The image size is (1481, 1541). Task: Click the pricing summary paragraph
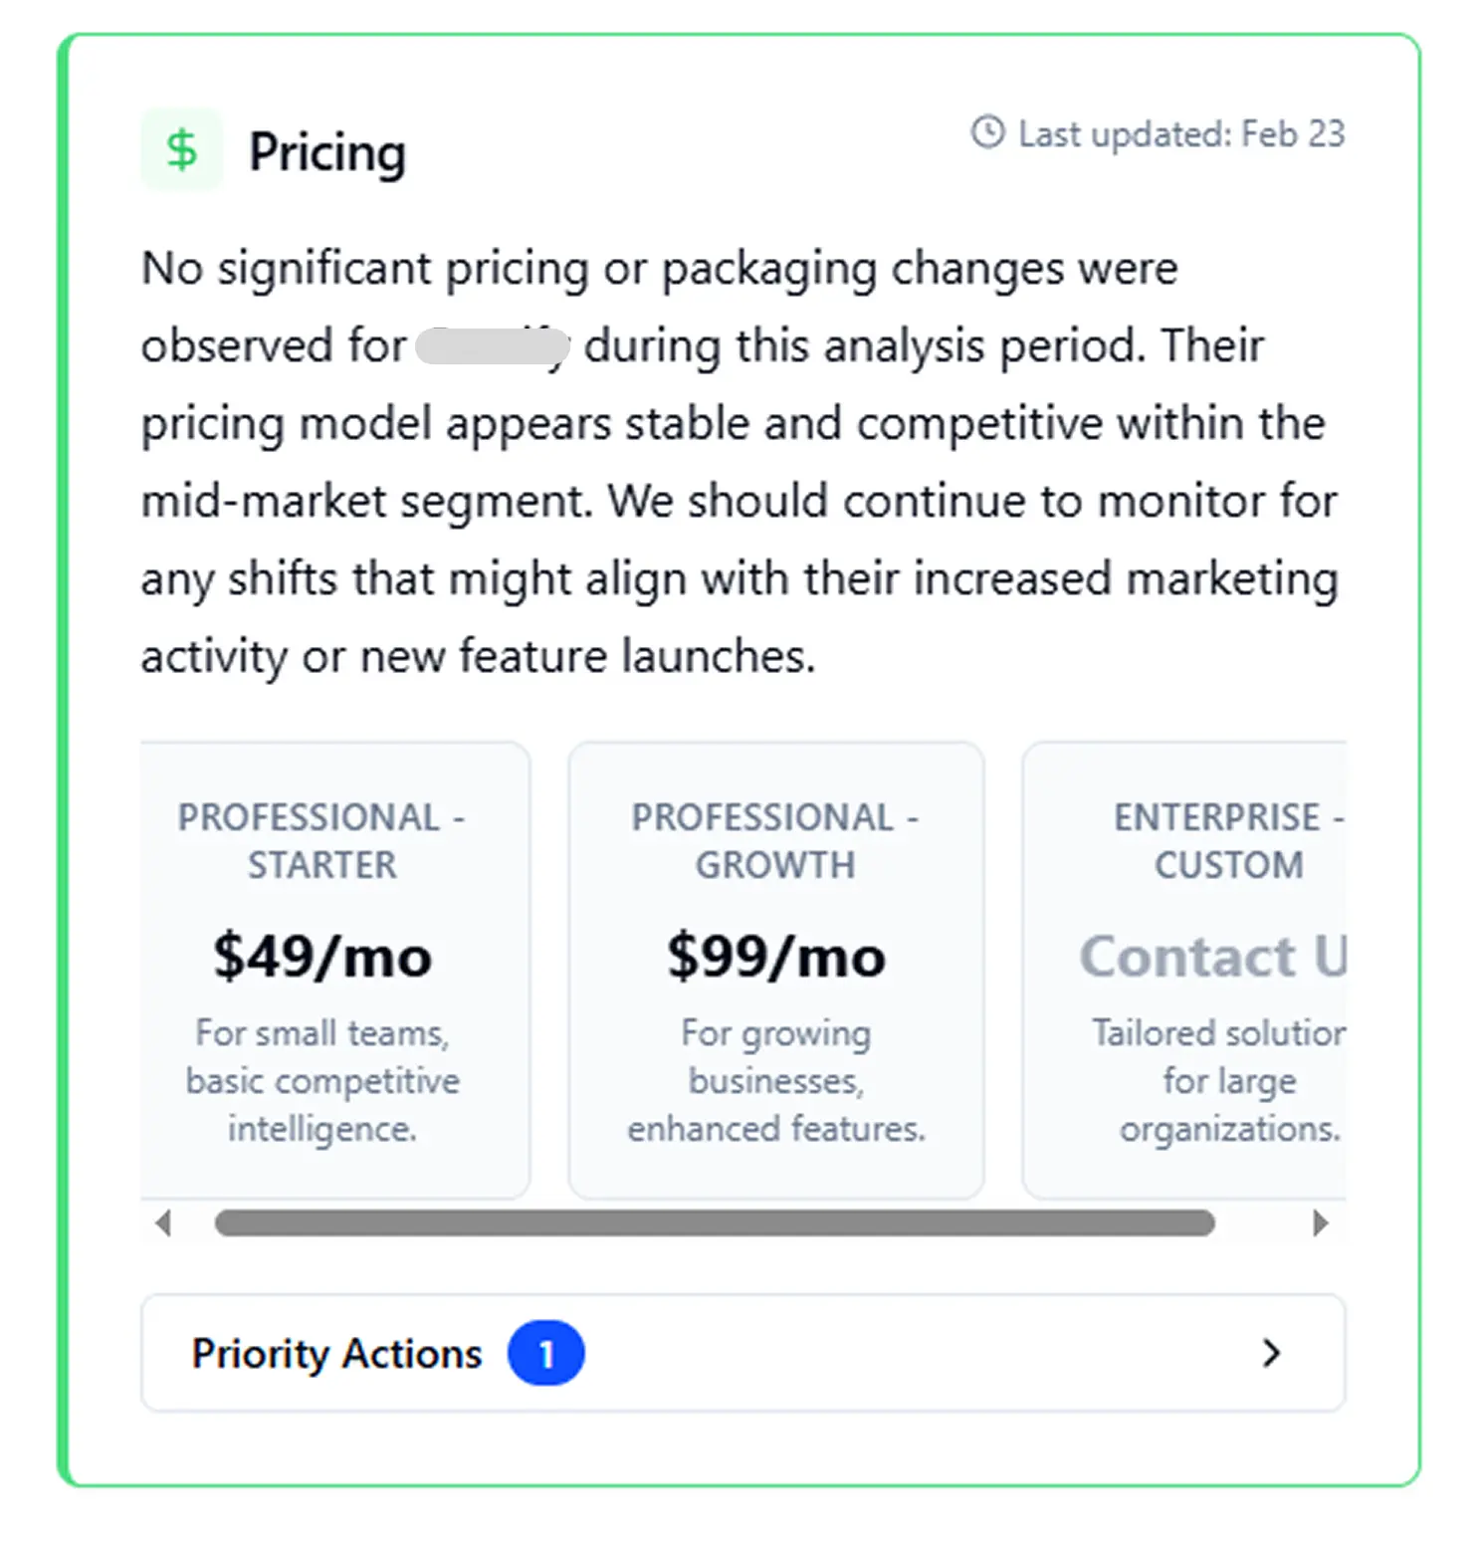(x=739, y=462)
